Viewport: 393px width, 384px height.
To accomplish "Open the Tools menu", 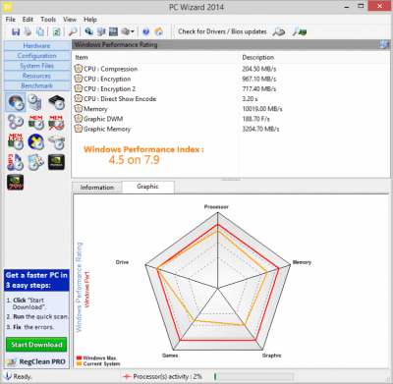I will pyautogui.click(x=48, y=20).
